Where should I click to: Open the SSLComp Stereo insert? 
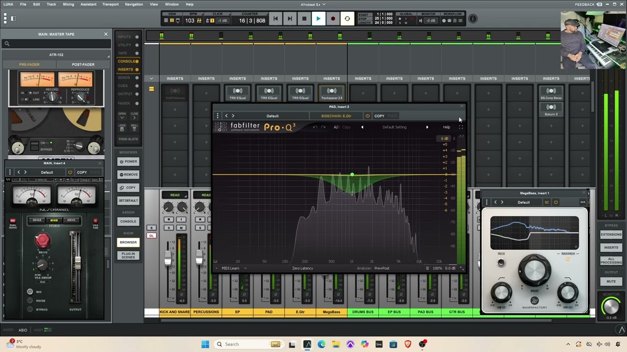551,93
